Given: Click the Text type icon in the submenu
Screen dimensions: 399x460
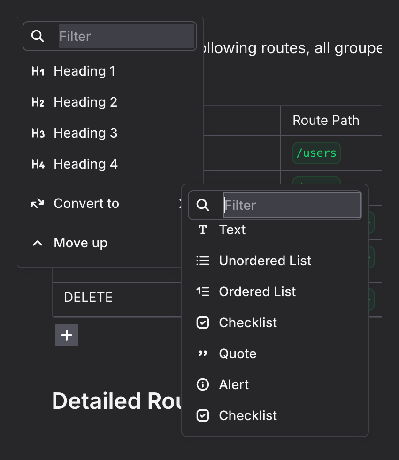Looking at the screenshot, I should pyautogui.click(x=202, y=230).
